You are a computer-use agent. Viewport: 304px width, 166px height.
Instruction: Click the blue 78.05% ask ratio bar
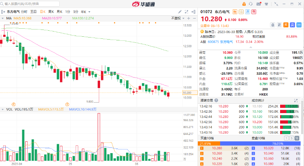click(260, 143)
